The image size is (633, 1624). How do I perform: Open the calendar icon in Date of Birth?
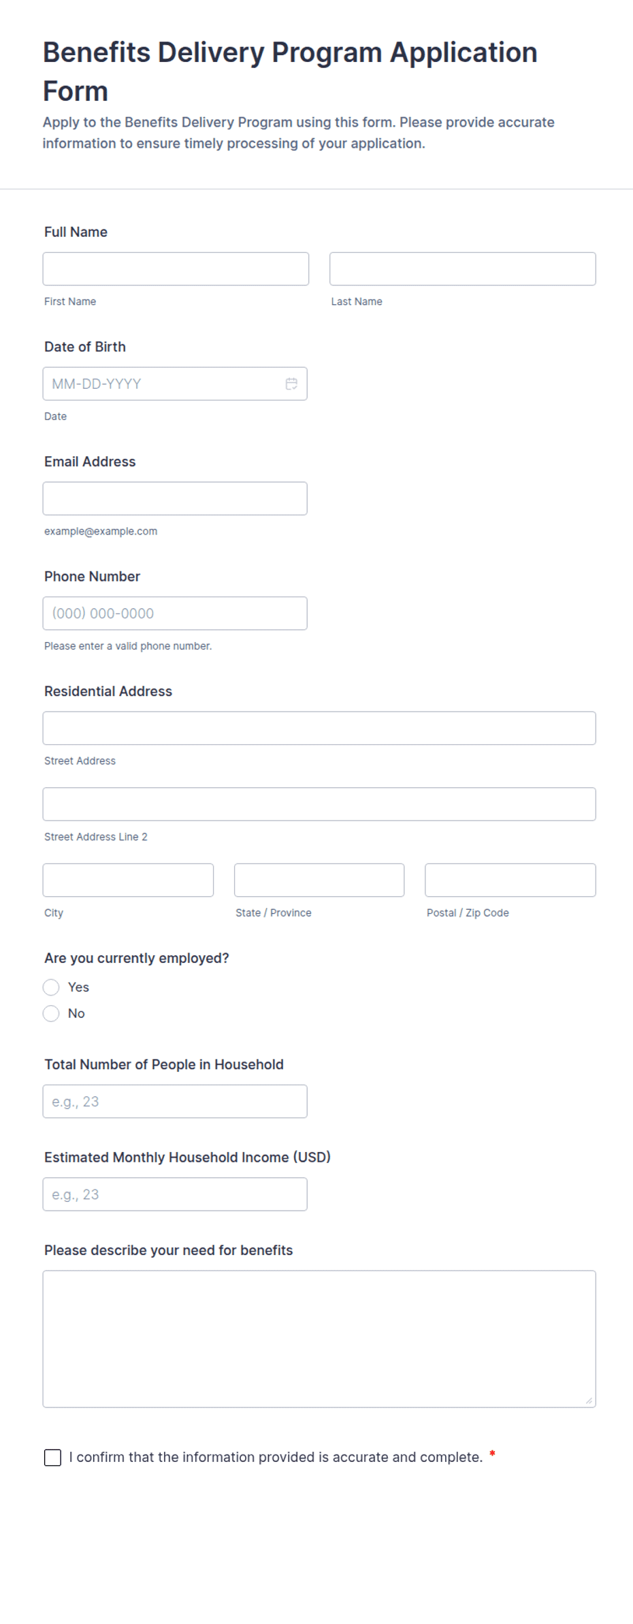pyautogui.click(x=291, y=384)
